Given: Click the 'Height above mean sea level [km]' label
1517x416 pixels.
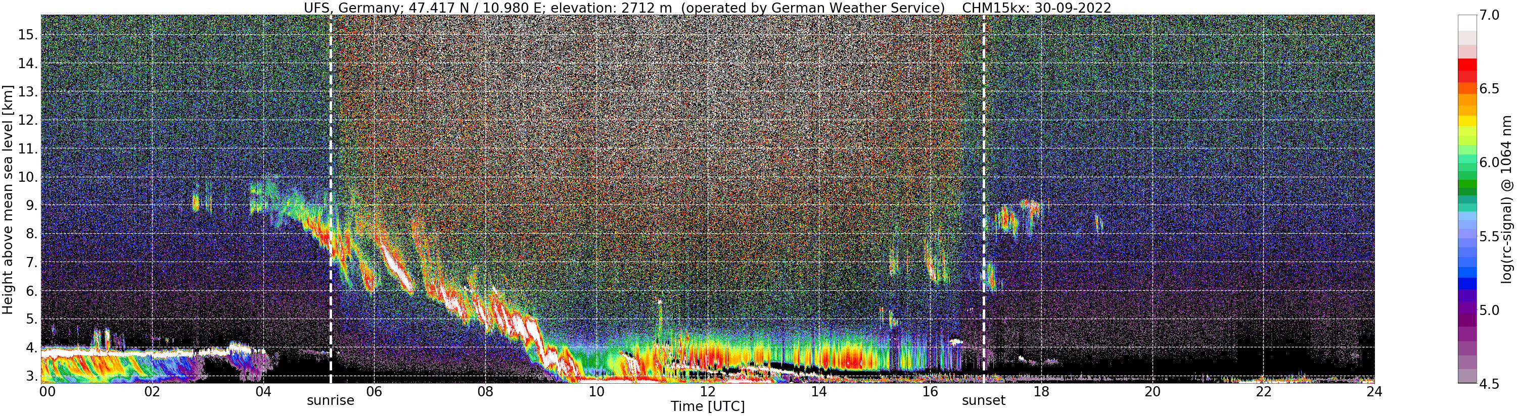Looking at the screenshot, I should [x=8, y=199].
